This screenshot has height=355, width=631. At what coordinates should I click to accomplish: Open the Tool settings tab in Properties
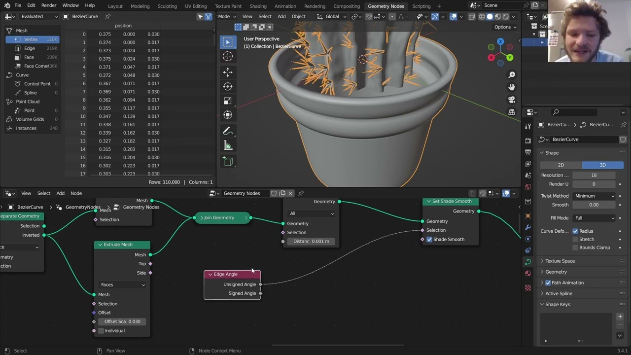528,127
